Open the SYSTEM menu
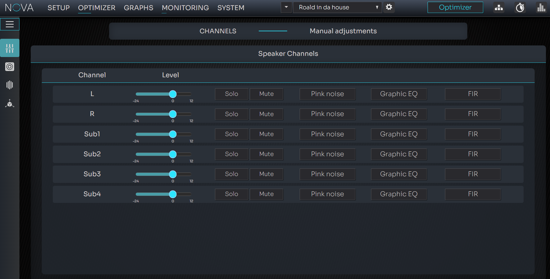This screenshot has width=550, height=279. tap(231, 8)
